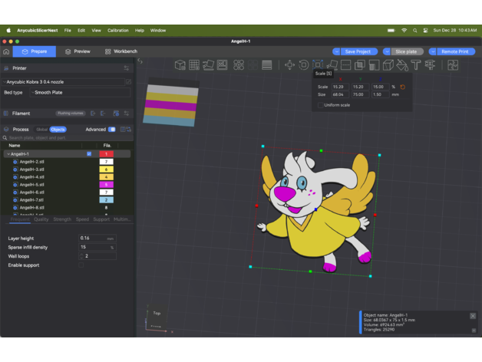Click the Auto orient toolbar icon
Image resolution: width=482 pixels, height=362 pixels.
point(208,65)
